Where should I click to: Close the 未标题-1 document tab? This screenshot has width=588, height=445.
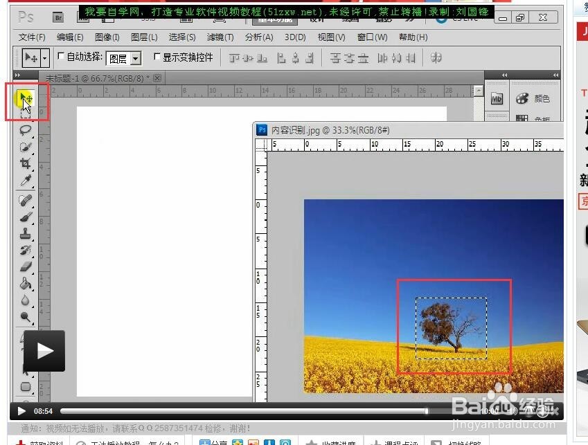pyautogui.click(x=157, y=78)
